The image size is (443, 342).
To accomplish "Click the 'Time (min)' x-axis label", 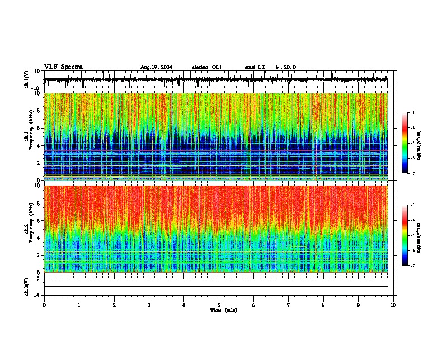I will (224, 310).
